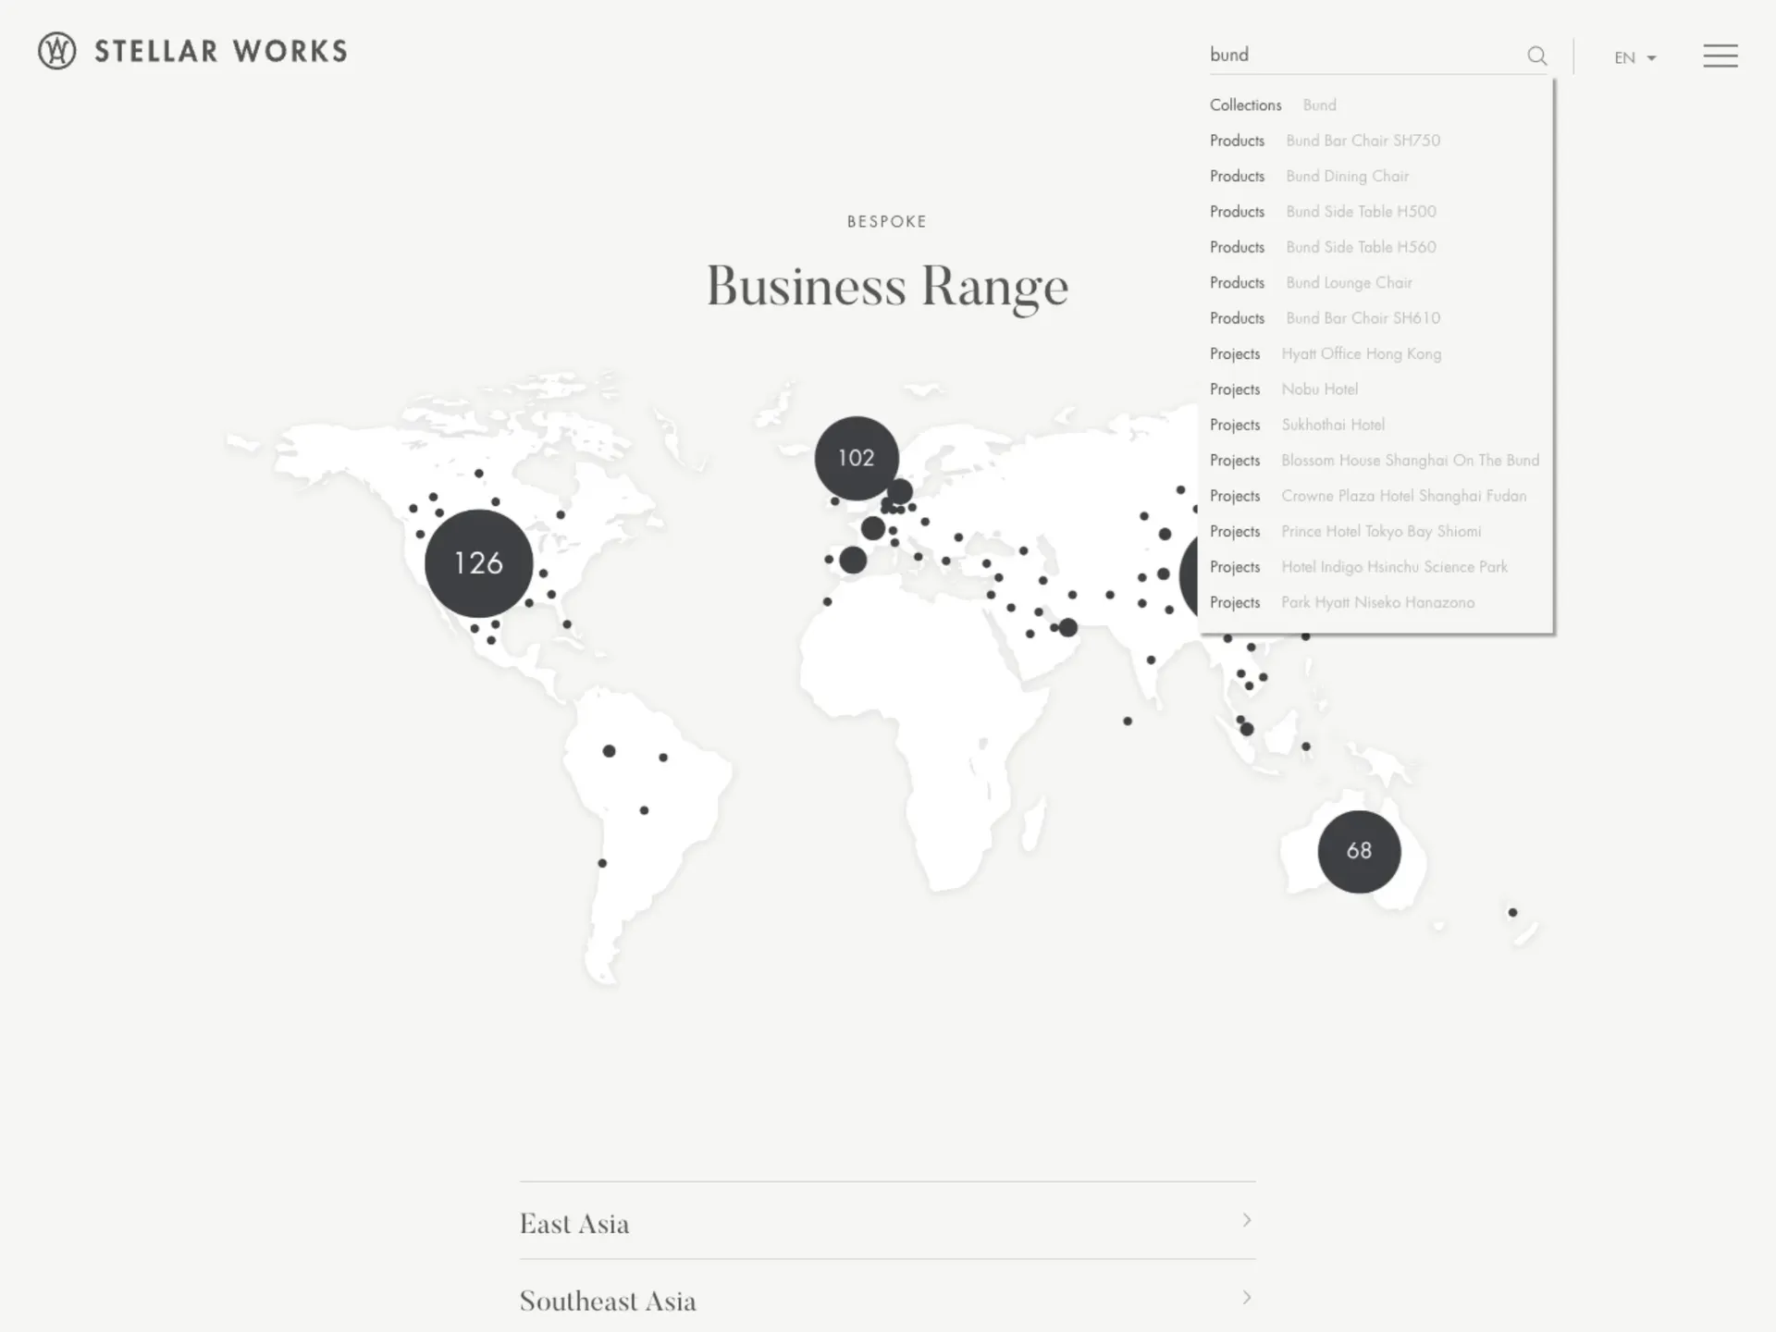Click the New Zealand map dot
This screenshot has height=1332, width=1776.
tap(1512, 913)
